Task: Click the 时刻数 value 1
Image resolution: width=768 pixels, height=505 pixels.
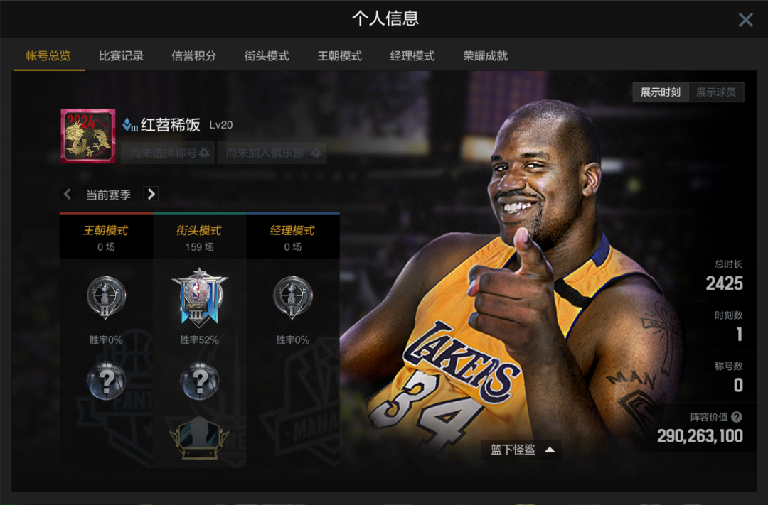Action: (739, 335)
